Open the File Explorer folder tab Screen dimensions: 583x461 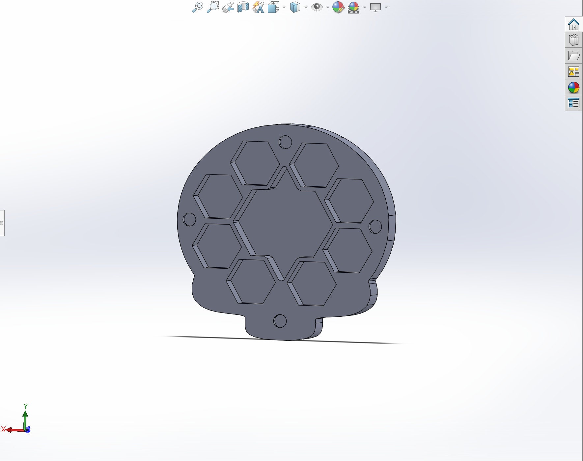pos(573,56)
